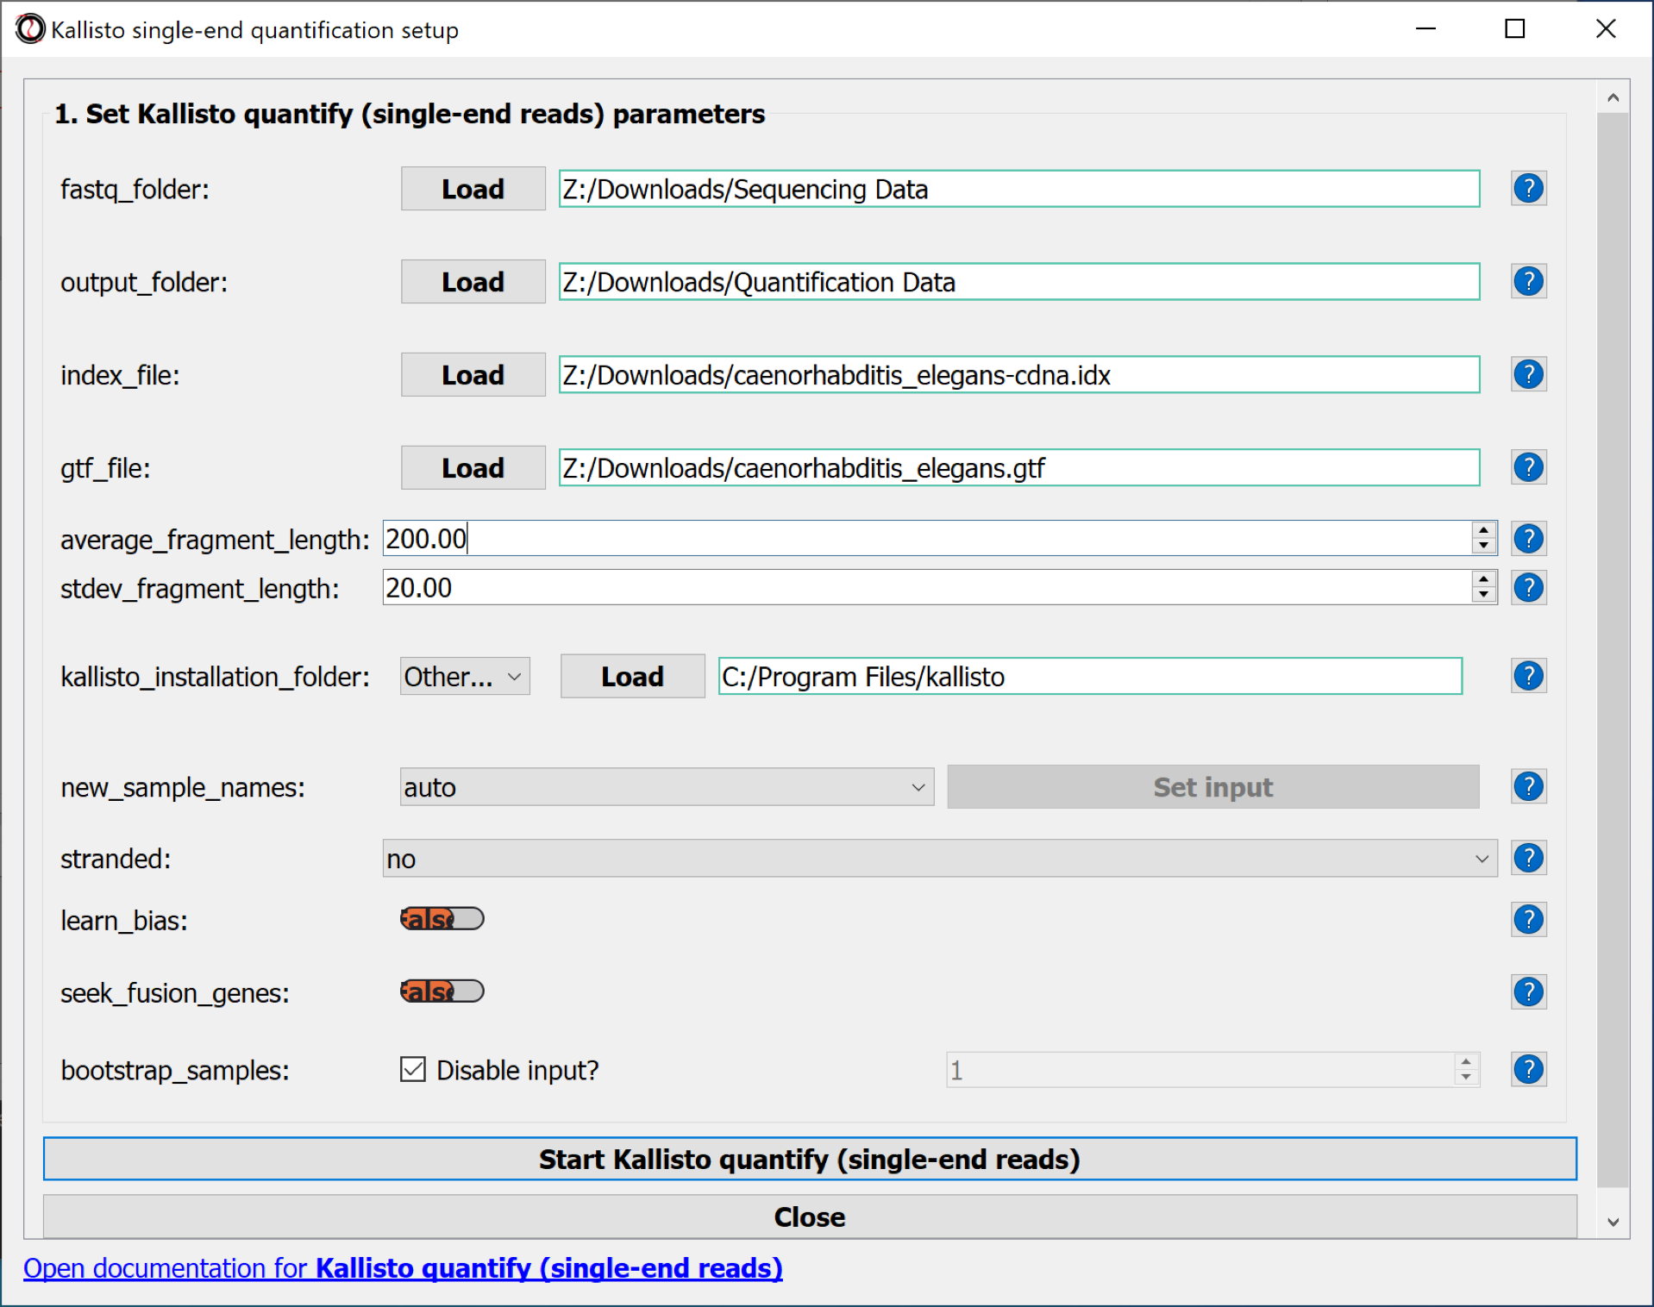Open the new_sample_names auto dropdown
Viewport: 1654px width, 1307px height.
pyautogui.click(x=666, y=787)
